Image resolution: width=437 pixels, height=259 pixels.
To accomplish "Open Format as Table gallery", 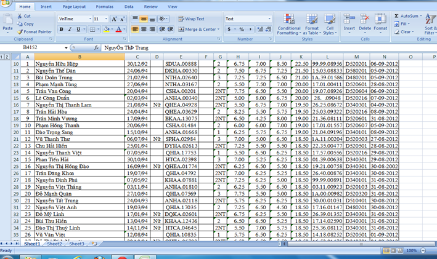I will [312, 25].
